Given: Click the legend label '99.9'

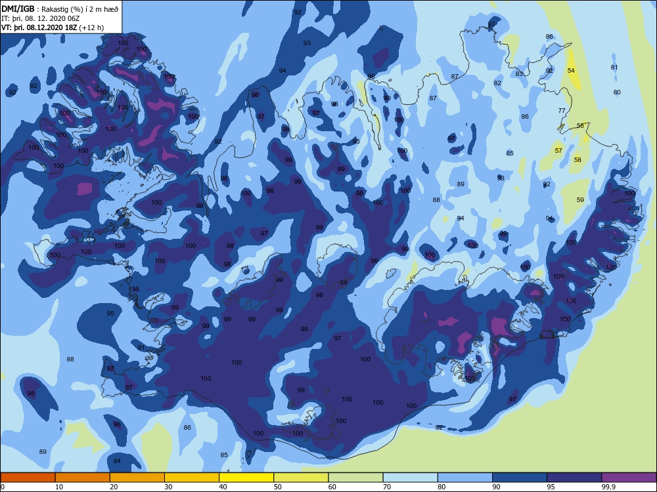Looking at the screenshot, I should click(608, 487).
